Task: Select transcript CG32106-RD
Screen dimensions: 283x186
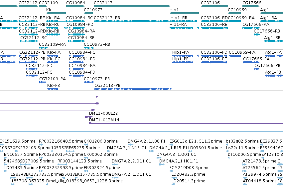Action: [x=214, y=18]
